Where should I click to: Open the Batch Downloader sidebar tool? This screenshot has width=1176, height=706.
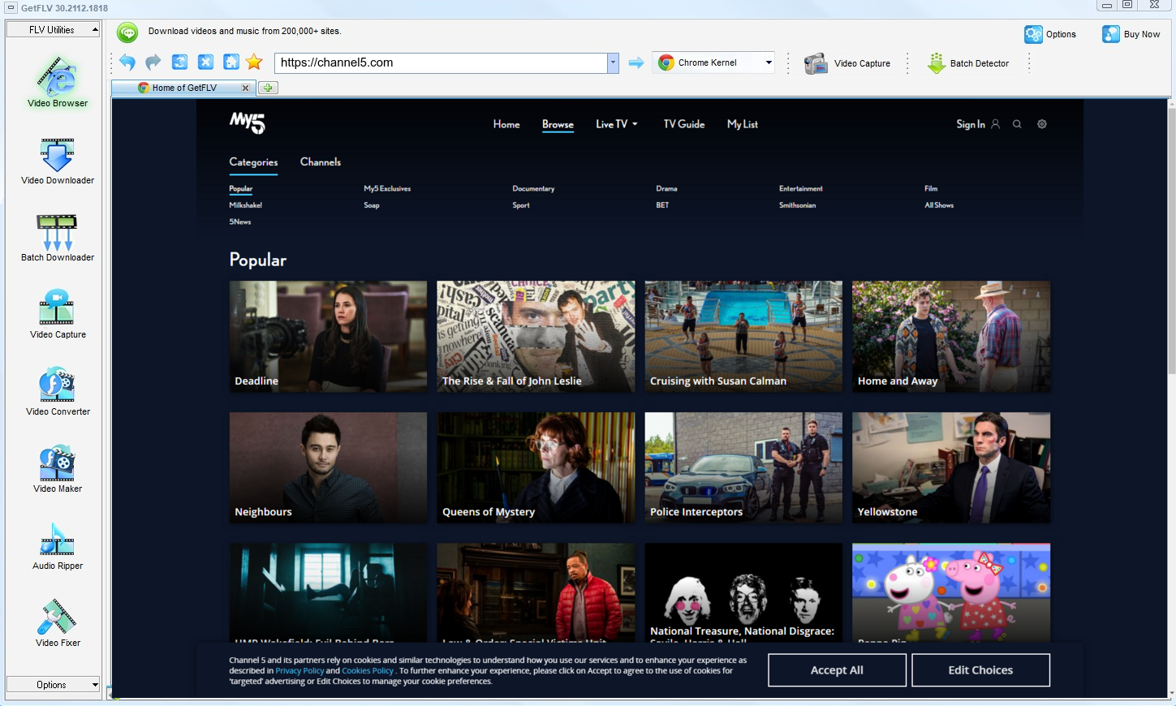tap(58, 238)
